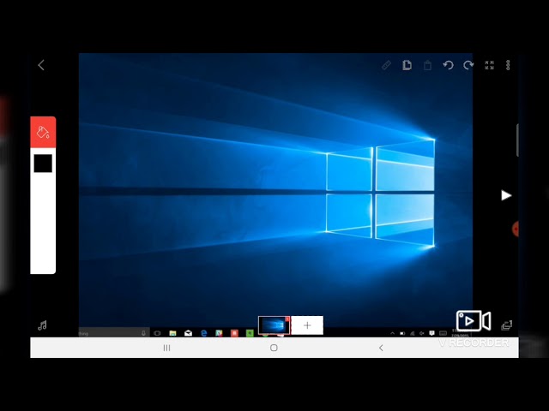
Task: Add a new frame with plus button
Action: (x=307, y=325)
